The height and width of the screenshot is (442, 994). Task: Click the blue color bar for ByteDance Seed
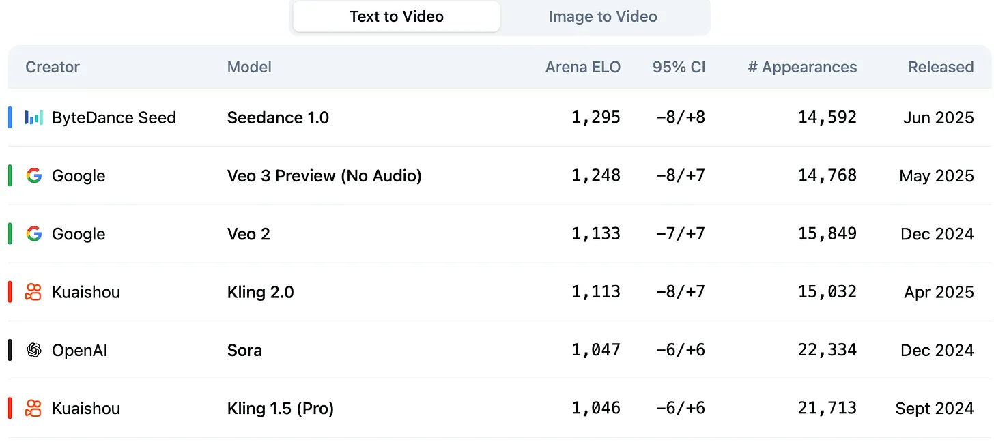pos(10,117)
